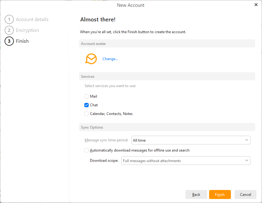This screenshot has width=262, height=203.
Task: Tick the Calendar, Contacts, Notes checkbox
Action: point(87,114)
